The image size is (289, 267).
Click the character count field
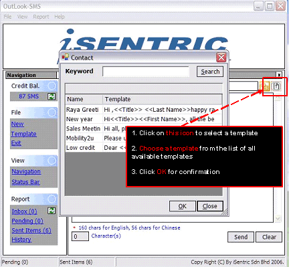[x=80, y=236]
